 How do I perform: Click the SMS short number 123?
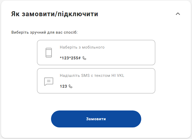click(63, 86)
